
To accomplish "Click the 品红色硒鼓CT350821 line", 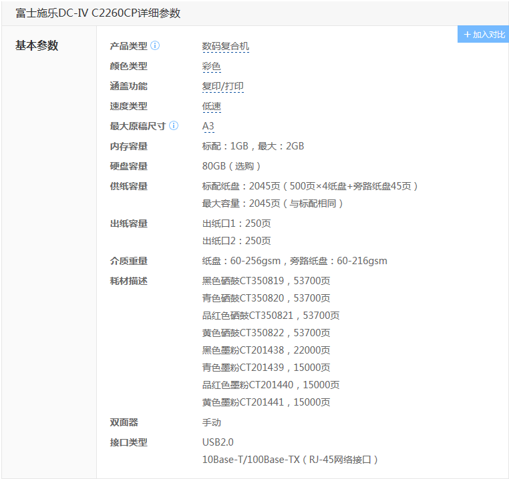I will point(271,316).
